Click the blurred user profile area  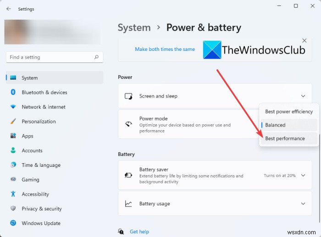click(52, 32)
